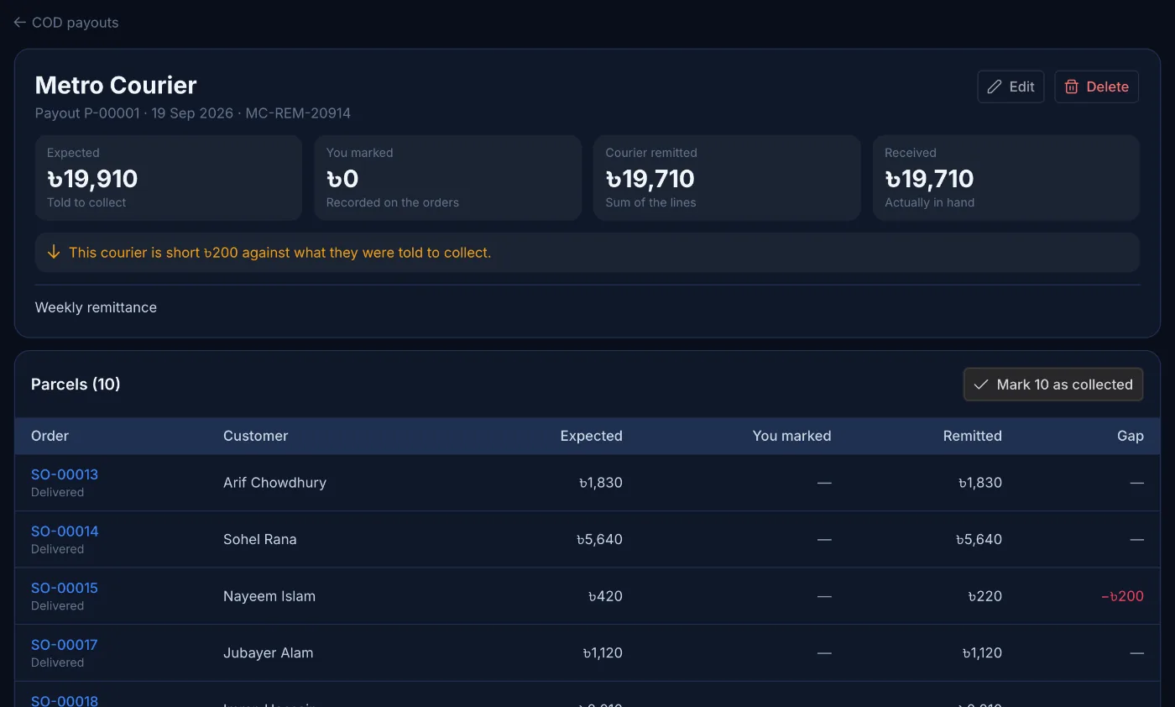Select customer Sohel Rana
The image size is (1175, 707).
pyautogui.click(x=260, y=539)
